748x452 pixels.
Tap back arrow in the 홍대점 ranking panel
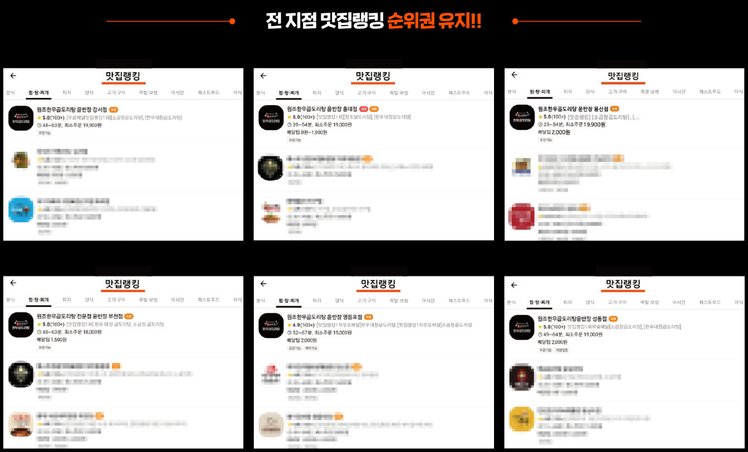tap(263, 76)
